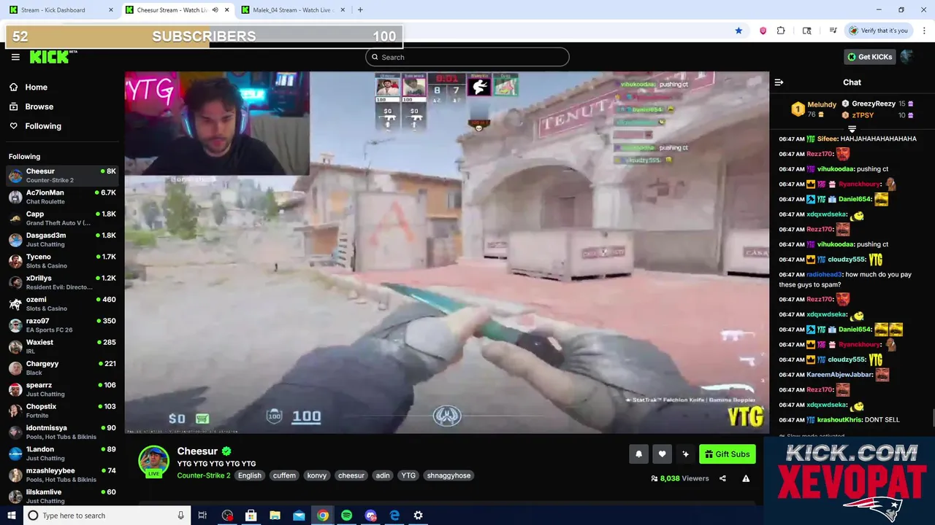Open the pink shield extension icon
This screenshot has height=525, width=935.
point(763,31)
